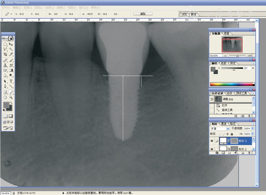Select the Gradient tool
266x195 pixels.
[11, 70]
